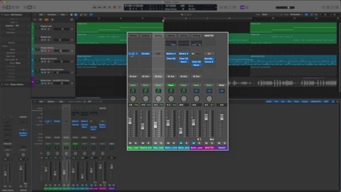Open Batte..rums Setting menu in magnified mixer
341x192 pixels.
[x=171, y=36]
